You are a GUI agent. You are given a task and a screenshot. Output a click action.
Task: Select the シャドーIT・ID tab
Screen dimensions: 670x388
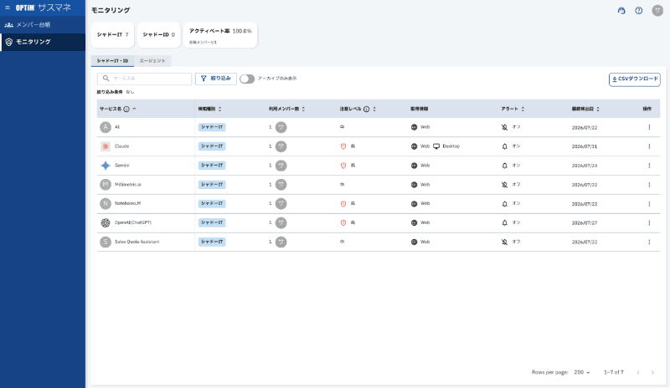tap(112, 61)
